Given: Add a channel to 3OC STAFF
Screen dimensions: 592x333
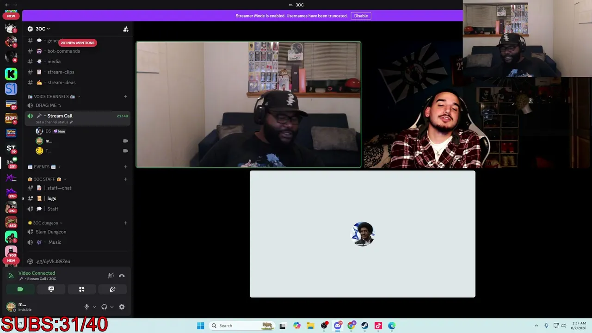Looking at the screenshot, I should click(x=125, y=179).
